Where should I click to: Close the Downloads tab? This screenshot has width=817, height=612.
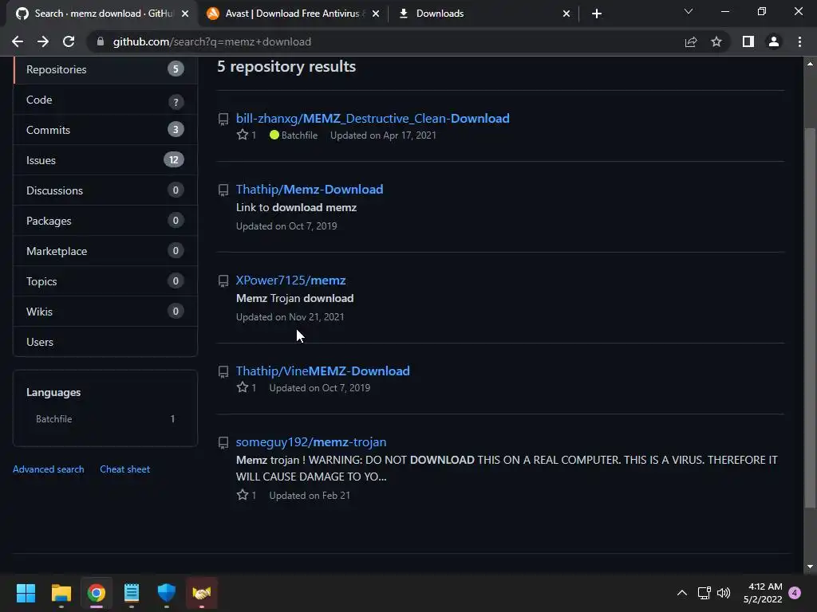566,14
